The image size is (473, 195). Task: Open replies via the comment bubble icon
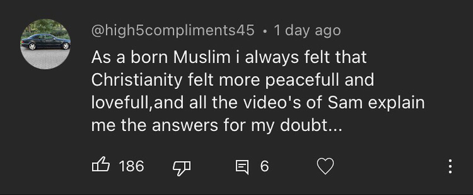click(x=242, y=167)
